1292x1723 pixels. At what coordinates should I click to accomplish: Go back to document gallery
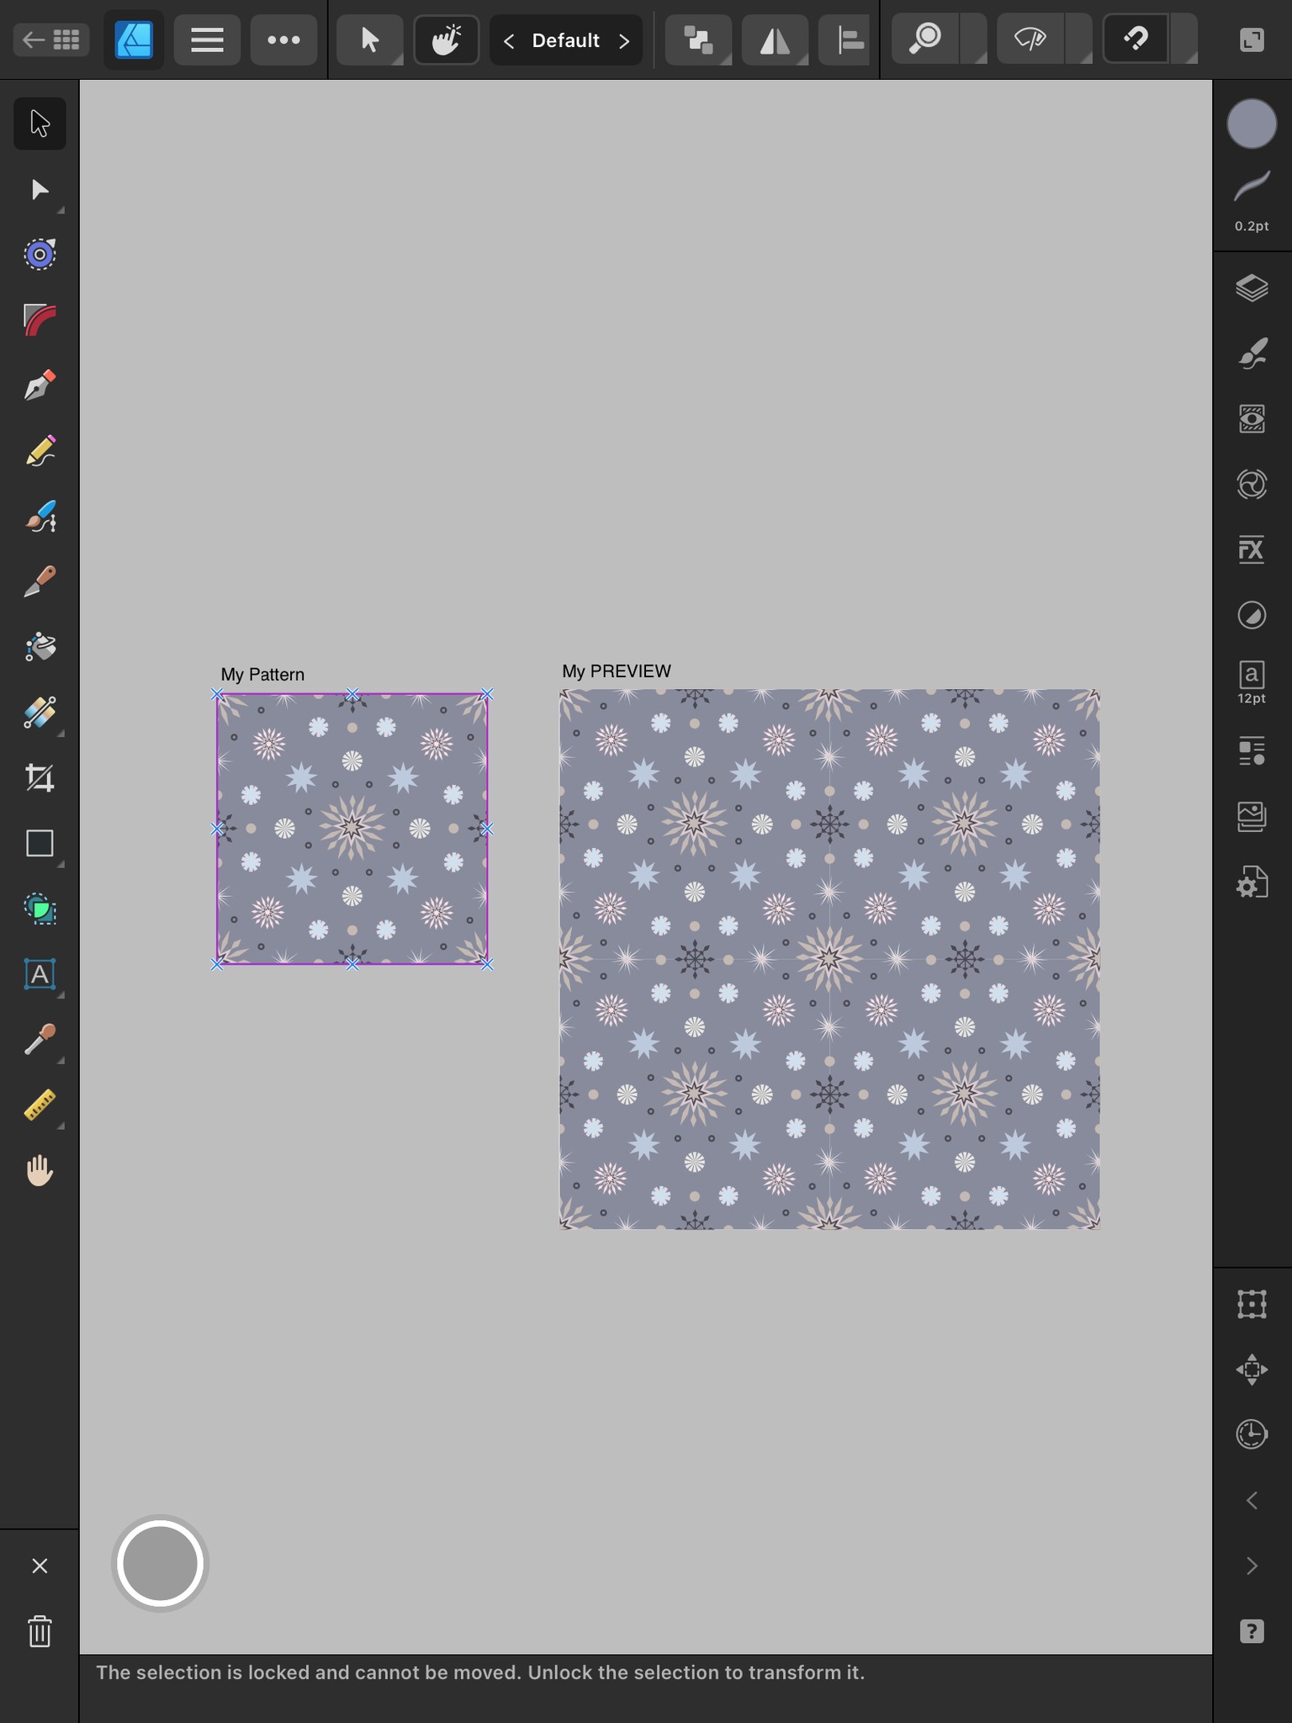point(51,40)
